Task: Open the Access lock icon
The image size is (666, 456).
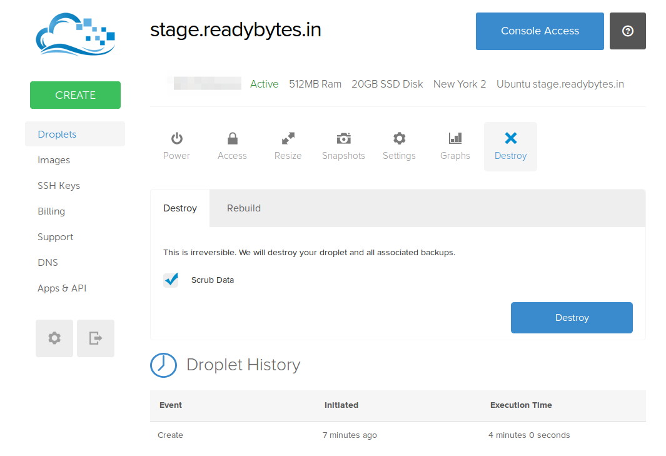Action: (x=232, y=139)
